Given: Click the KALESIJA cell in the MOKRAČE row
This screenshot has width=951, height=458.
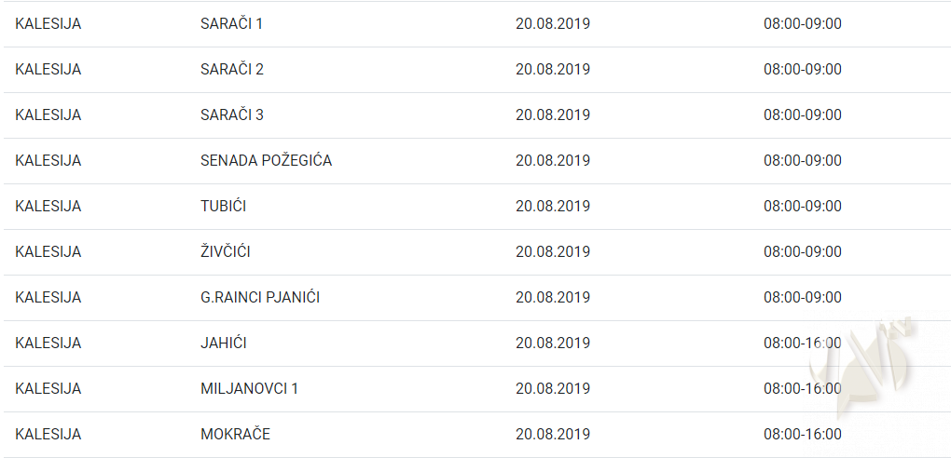Looking at the screenshot, I should point(48,434).
